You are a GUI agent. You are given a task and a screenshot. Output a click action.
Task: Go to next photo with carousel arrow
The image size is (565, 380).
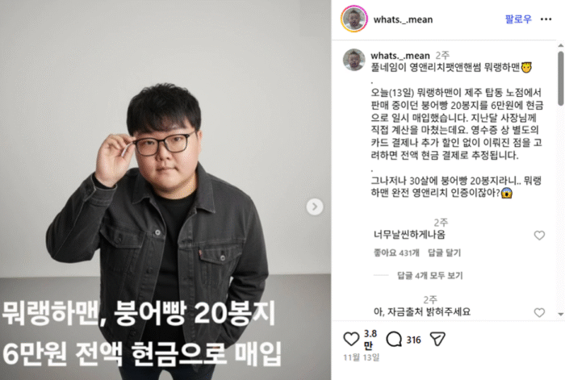click(x=315, y=207)
